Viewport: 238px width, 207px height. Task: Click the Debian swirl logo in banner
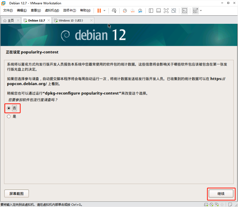(x=65, y=35)
